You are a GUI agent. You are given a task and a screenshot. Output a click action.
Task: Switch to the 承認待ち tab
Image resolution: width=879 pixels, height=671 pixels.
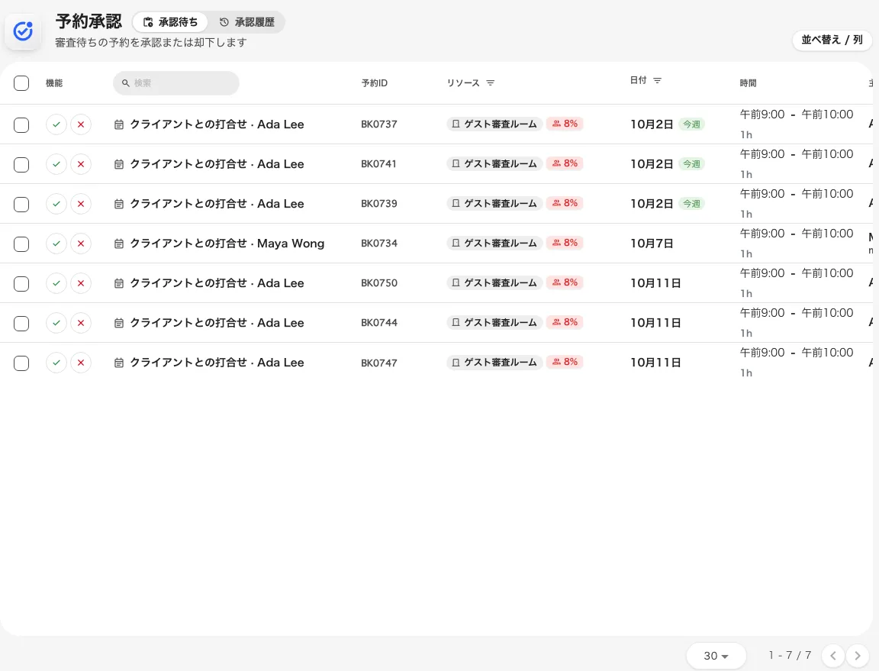(170, 22)
